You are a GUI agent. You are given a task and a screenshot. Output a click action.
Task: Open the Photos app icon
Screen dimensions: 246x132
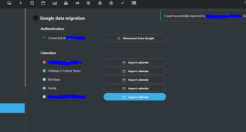click(9, 3)
